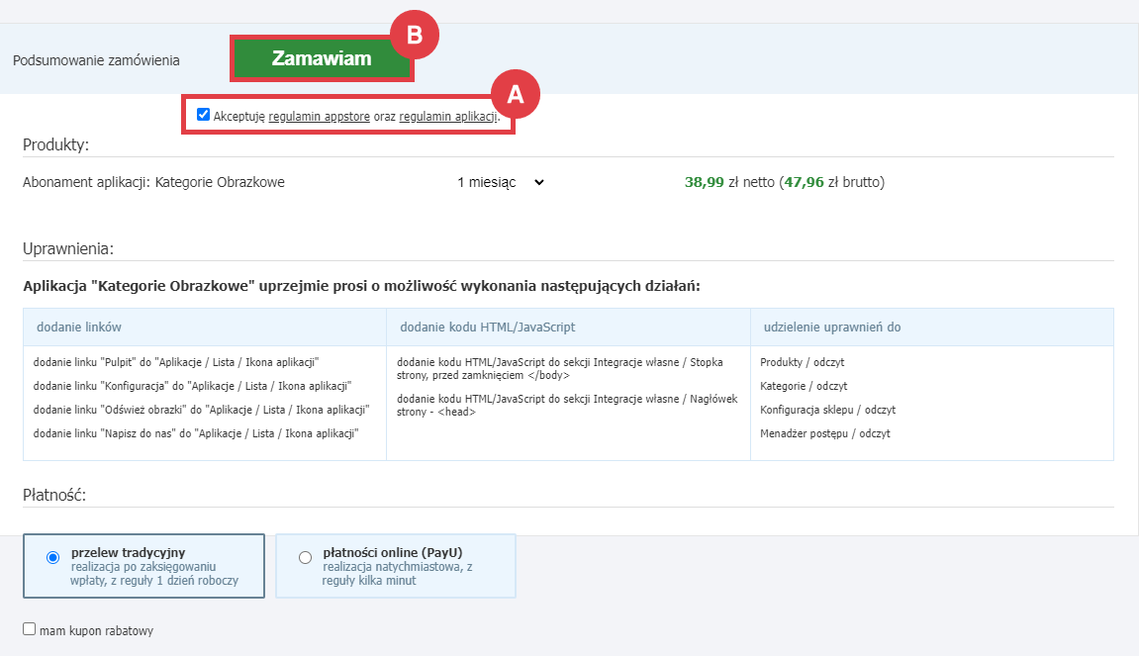Image resolution: width=1139 pixels, height=656 pixels.
Task: Expand the 1 miesiąc subscription dropdown
Action: click(x=501, y=182)
